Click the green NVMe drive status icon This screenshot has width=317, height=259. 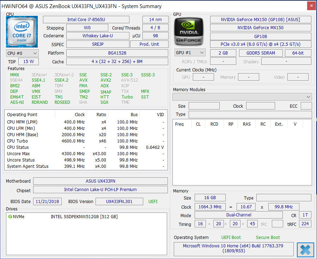click(x=10, y=216)
